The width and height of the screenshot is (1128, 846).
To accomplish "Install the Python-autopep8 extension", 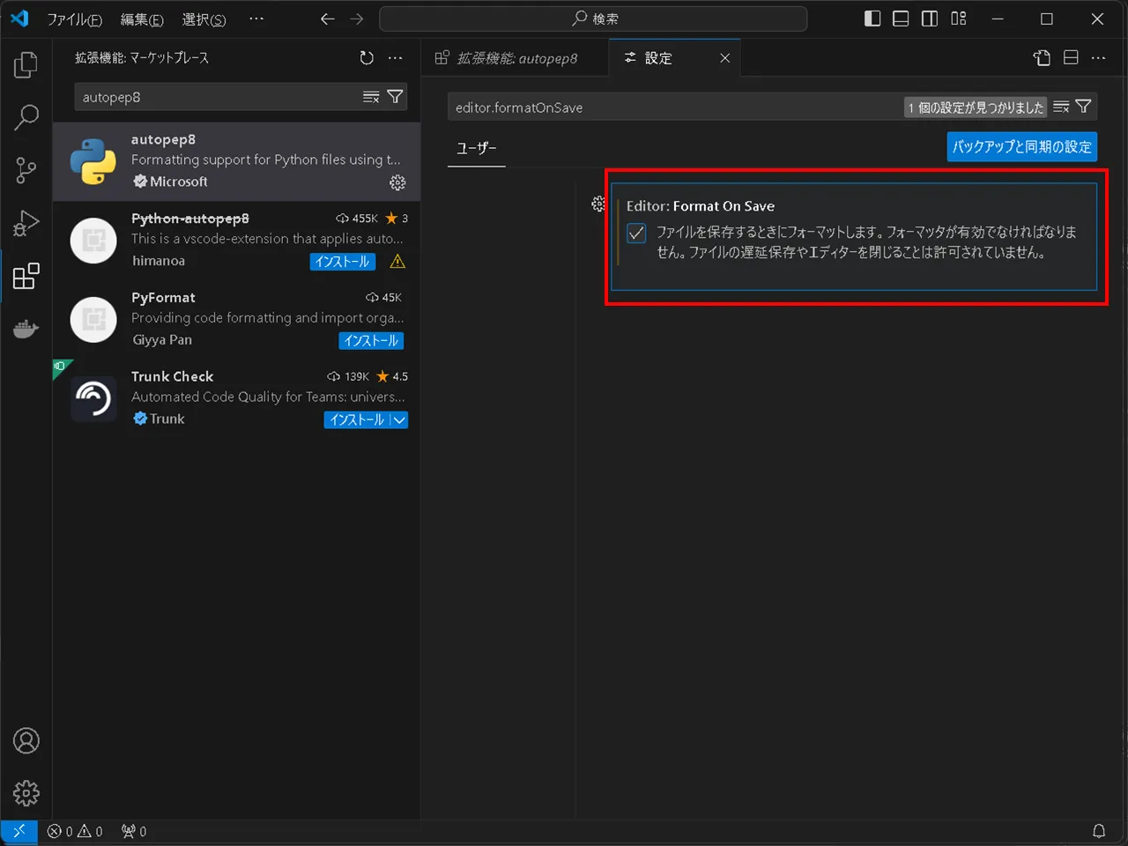I will tap(342, 262).
